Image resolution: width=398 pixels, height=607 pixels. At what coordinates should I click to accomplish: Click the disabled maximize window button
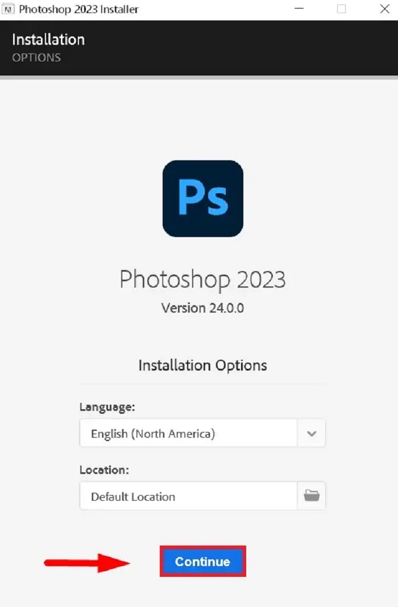click(x=342, y=9)
